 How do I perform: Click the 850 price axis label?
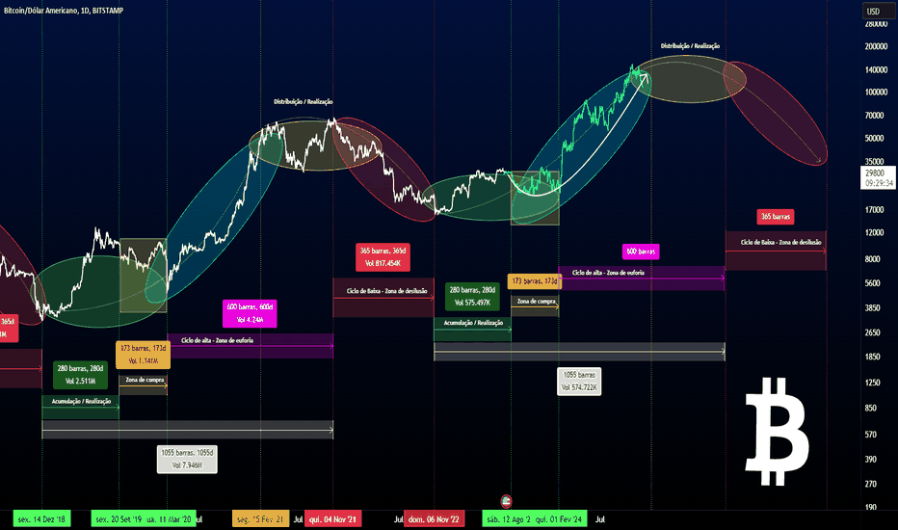click(x=870, y=408)
